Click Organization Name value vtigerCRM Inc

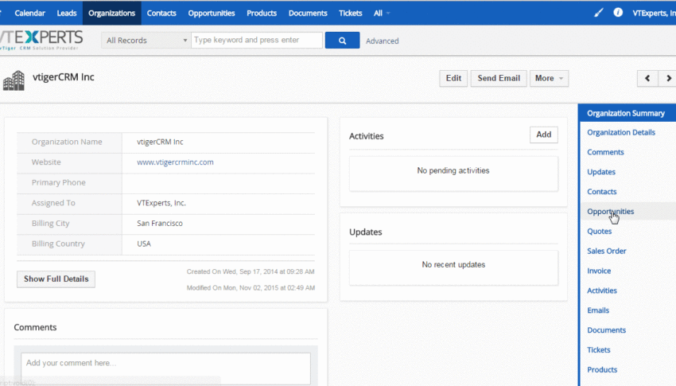pos(160,142)
